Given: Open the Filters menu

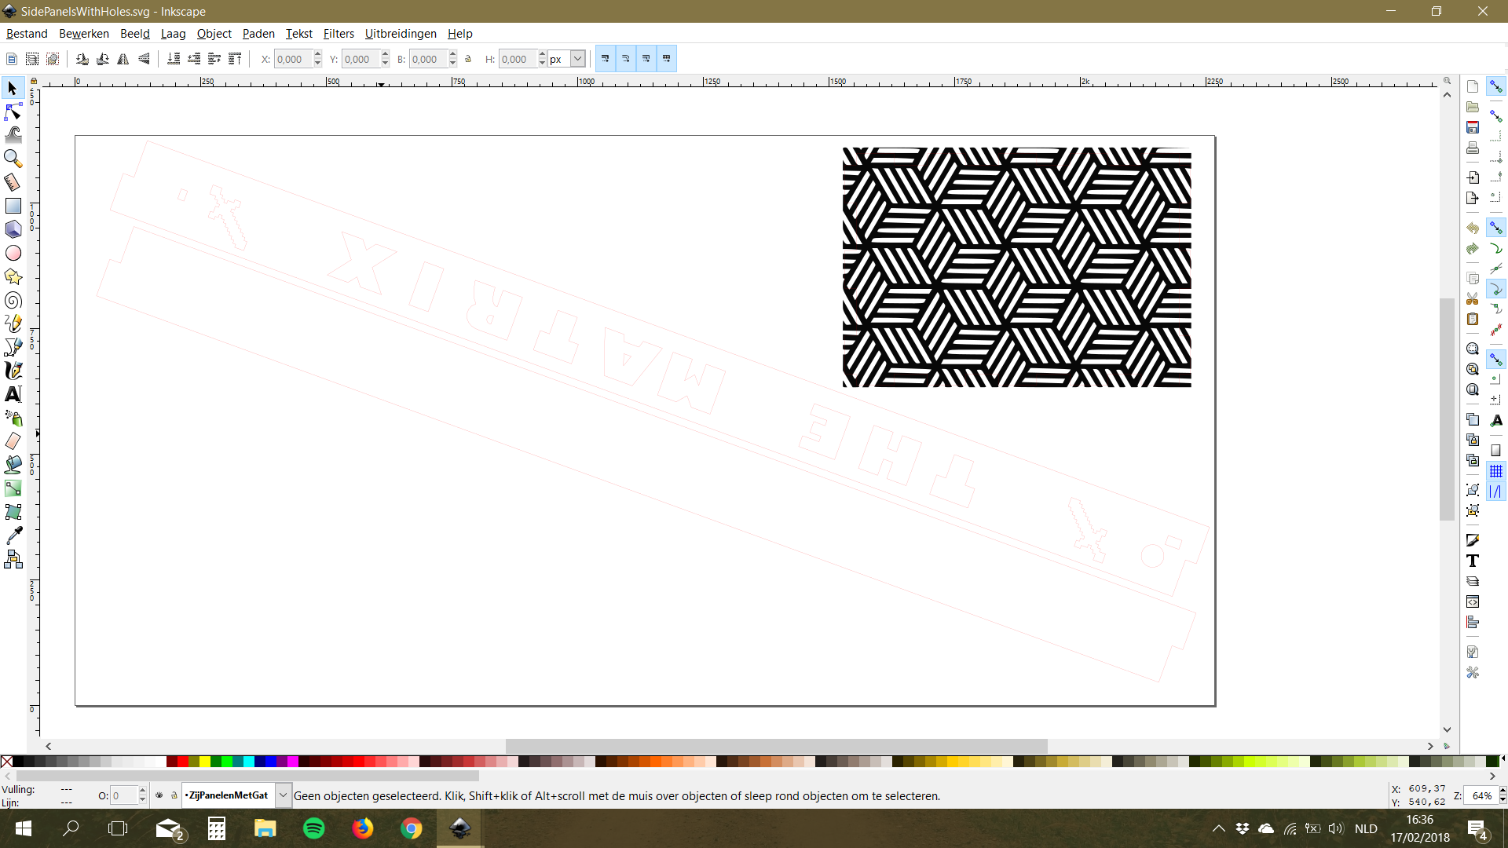Looking at the screenshot, I should click(x=339, y=34).
